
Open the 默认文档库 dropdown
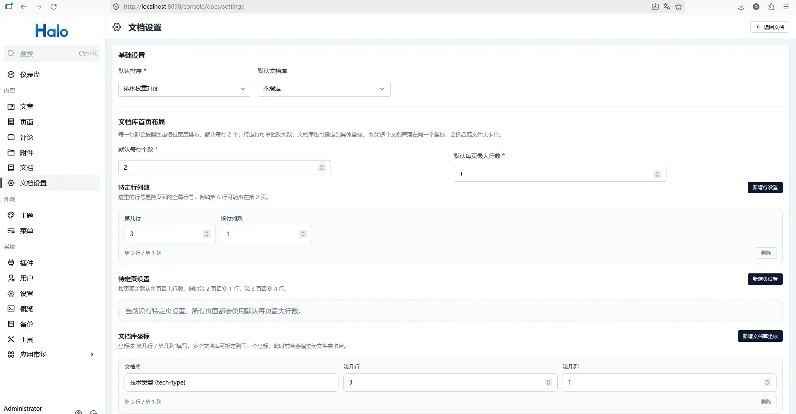coord(324,89)
